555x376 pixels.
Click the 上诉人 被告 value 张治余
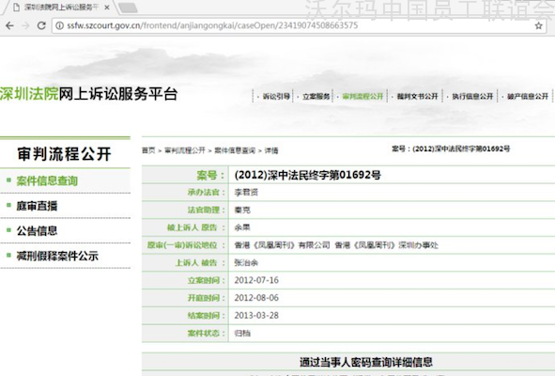pyautogui.click(x=246, y=263)
